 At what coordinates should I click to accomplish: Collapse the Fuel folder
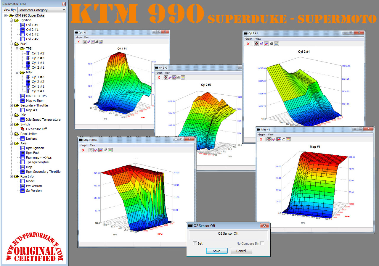point(11,44)
